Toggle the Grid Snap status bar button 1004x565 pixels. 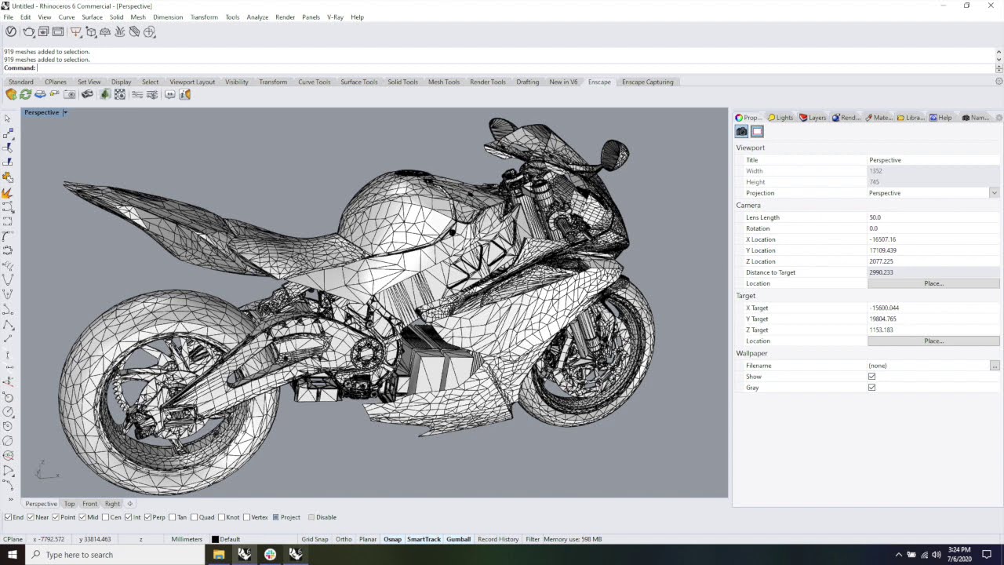pyautogui.click(x=315, y=539)
